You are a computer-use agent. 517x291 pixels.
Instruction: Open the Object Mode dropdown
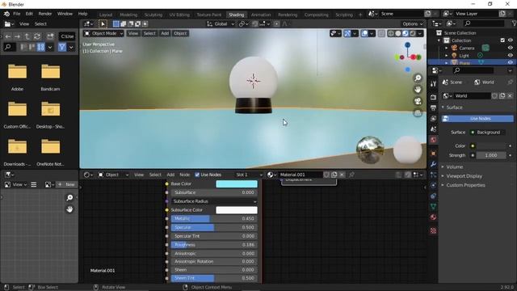tap(103, 33)
